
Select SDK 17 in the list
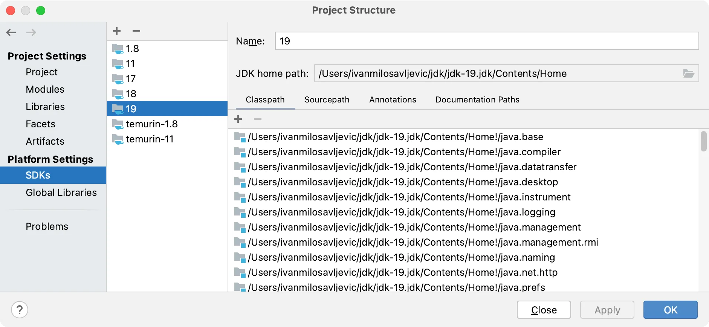tap(167, 79)
